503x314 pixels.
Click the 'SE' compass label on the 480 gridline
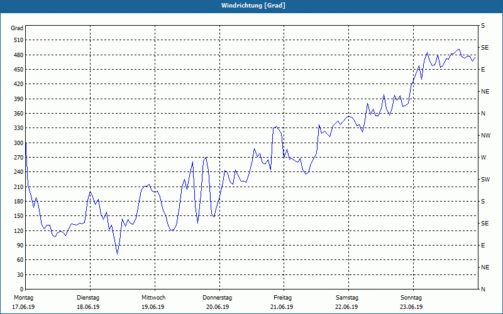(485, 48)
